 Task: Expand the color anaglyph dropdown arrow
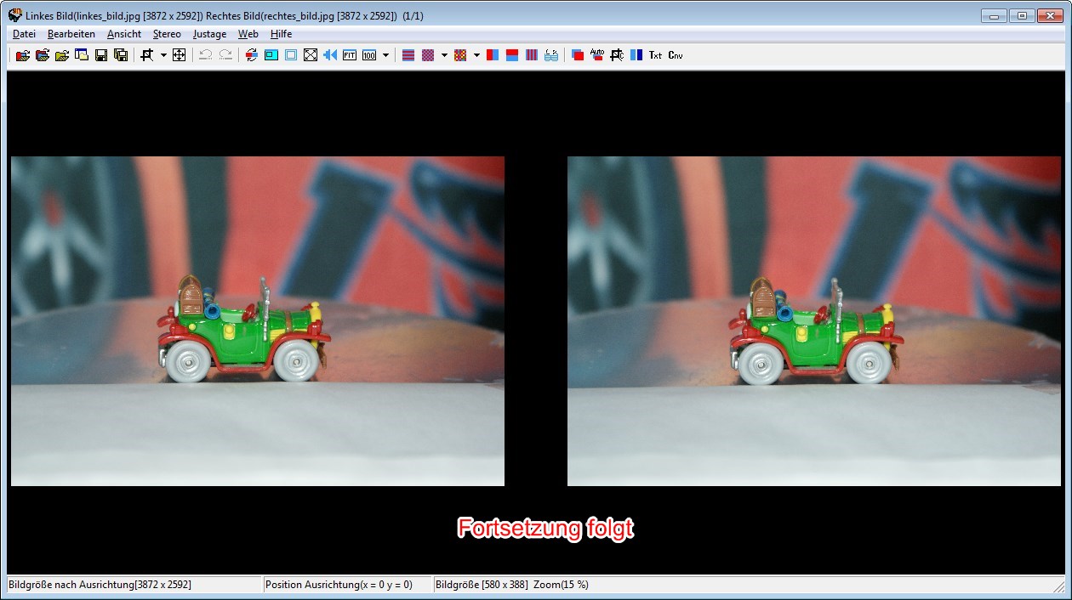[476, 55]
